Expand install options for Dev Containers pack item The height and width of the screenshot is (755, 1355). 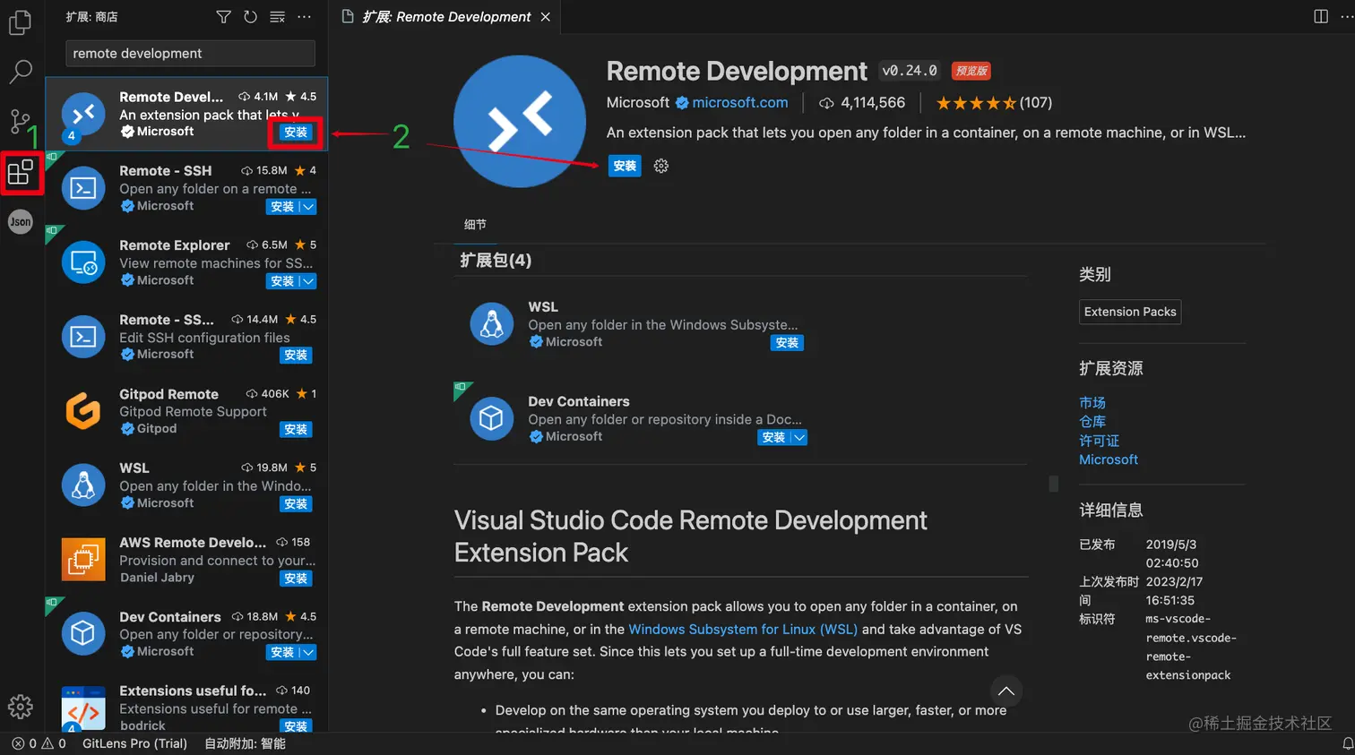click(x=799, y=437)
